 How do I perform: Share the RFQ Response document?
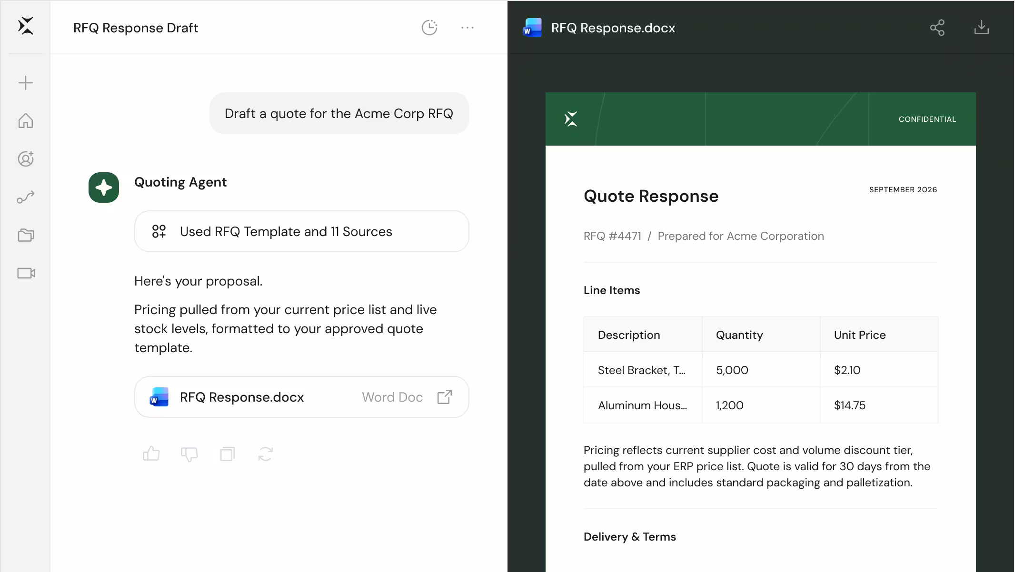point(937,28)
